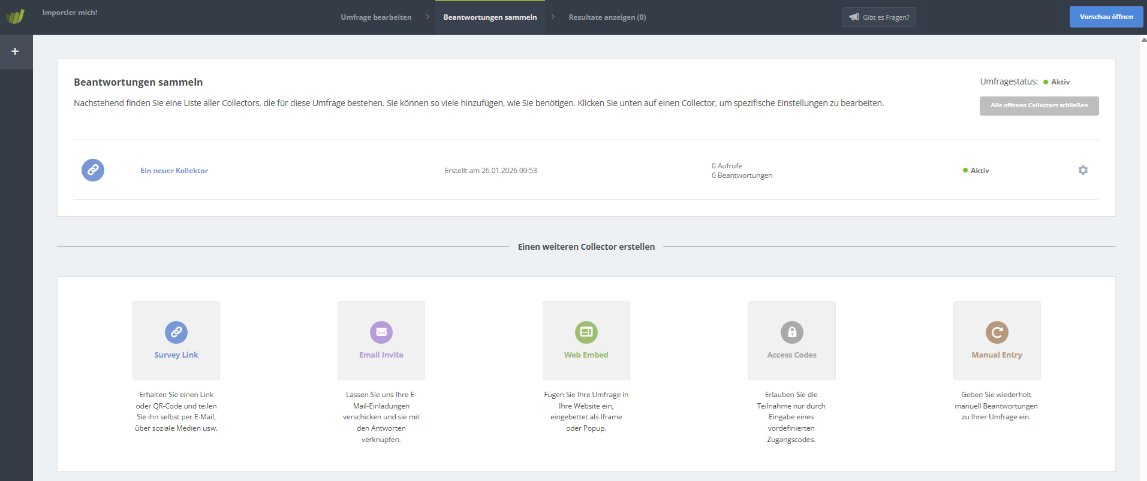Viewport: 1147px width, 481px height.
Task: Pick the Web Embed collector icon
Action: pos(586,332)
